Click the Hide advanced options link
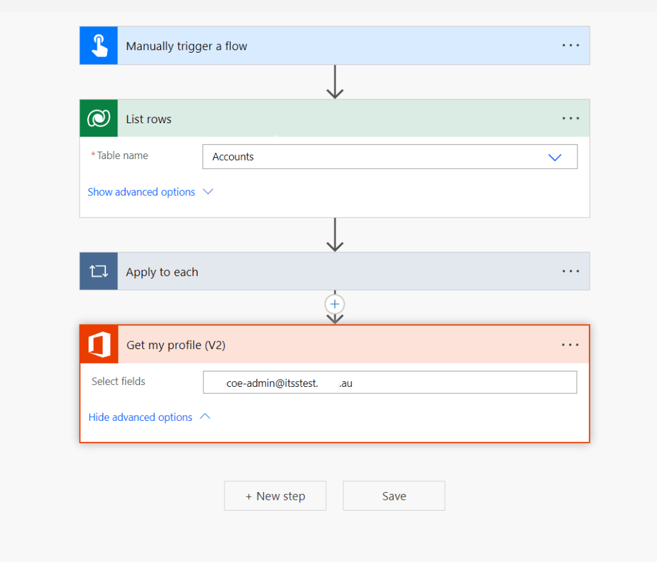This screenshot has width=657, height=562. pyautogui.click(x=140, y=417)
